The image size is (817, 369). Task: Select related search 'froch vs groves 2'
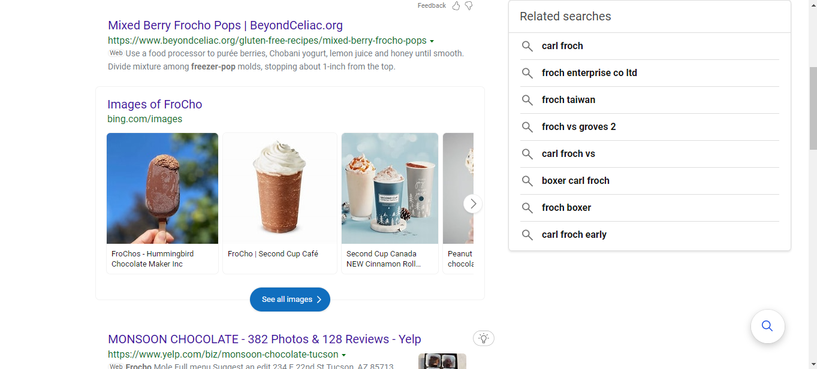click(578, 127)
